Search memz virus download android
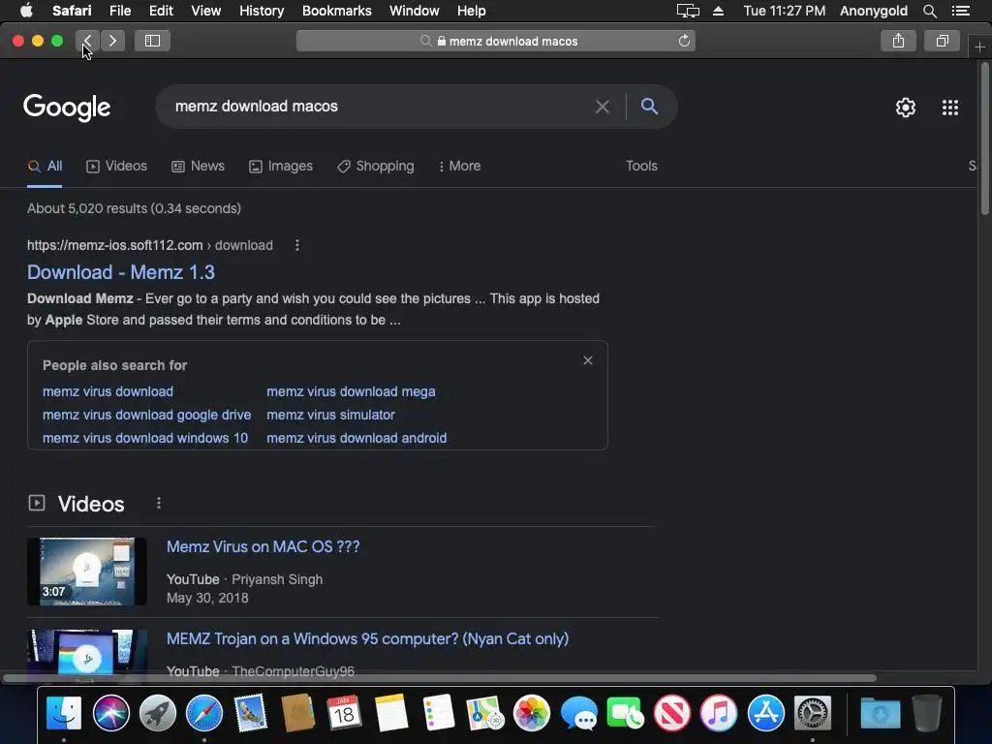Screen dimensions: 992x744 pos(356,438)
